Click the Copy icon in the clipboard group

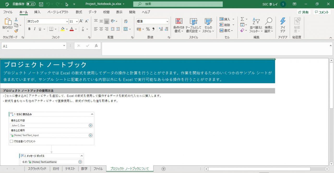pyautogui.click(x=16, y=25)
